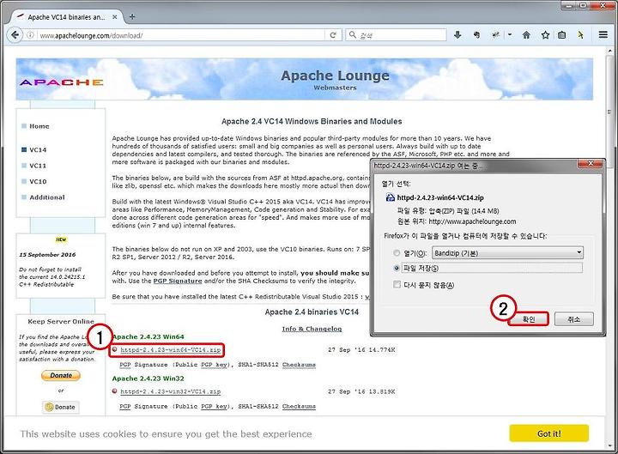
Task: Open Home in the sidebar menu
Action: point(39,126)
